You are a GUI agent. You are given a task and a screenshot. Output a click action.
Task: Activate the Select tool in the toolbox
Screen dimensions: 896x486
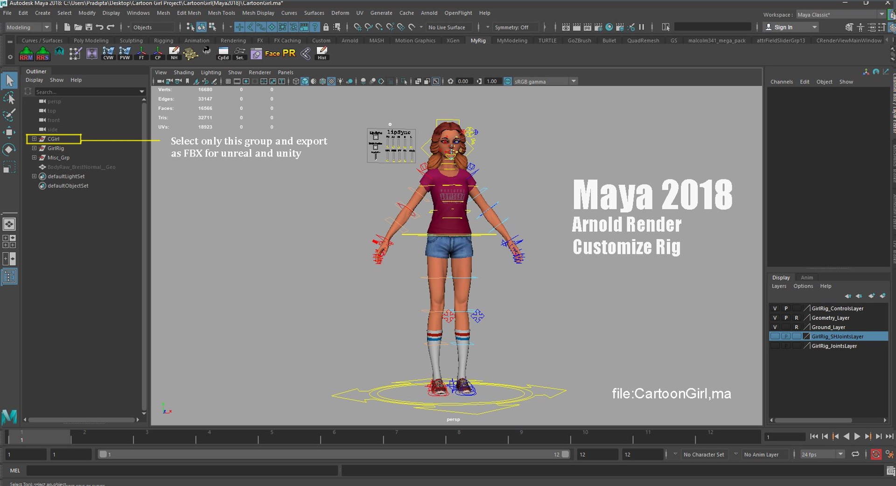(x=9, y=81)
